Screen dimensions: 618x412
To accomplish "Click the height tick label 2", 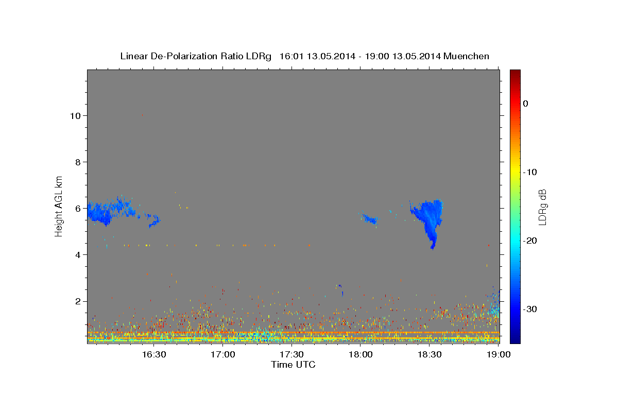I will 77,301.
